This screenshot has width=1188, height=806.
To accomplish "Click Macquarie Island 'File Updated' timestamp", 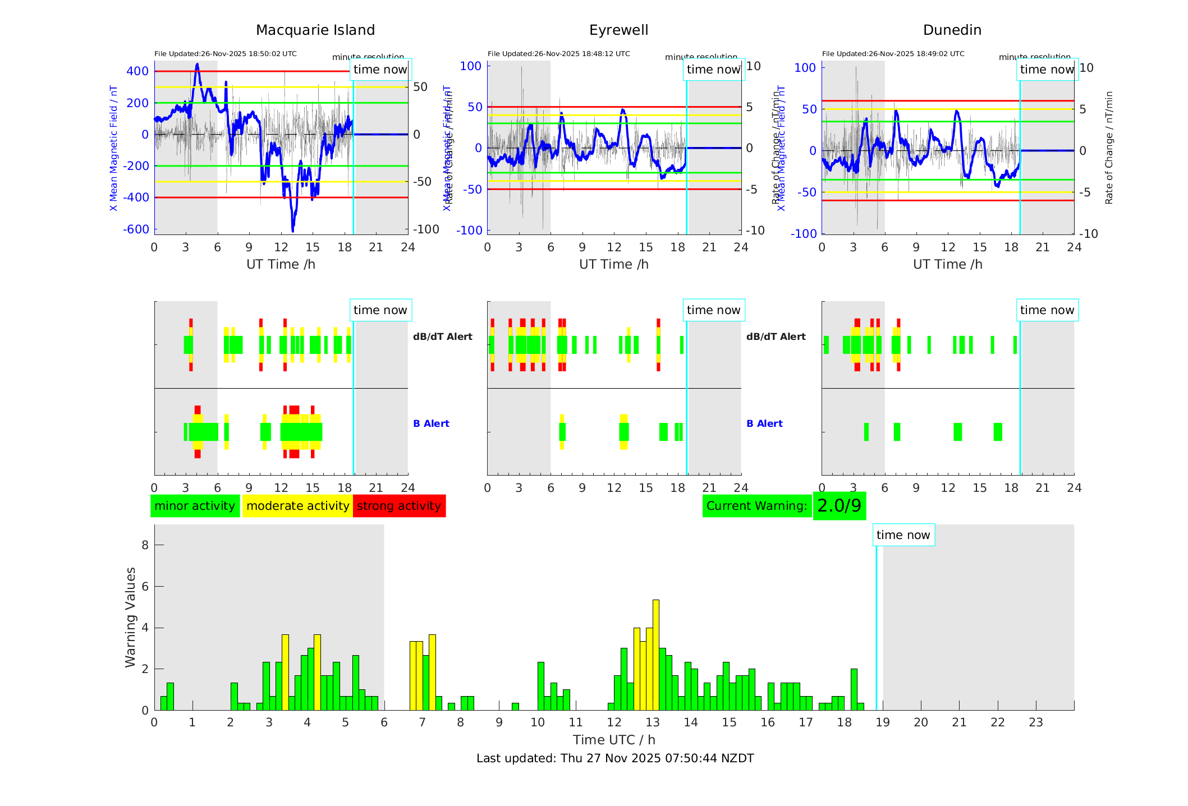I will point(225,54).
